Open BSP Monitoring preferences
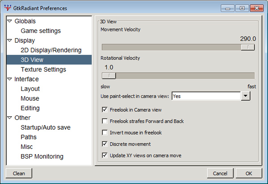The image size is (268, 184). (42, 156)
